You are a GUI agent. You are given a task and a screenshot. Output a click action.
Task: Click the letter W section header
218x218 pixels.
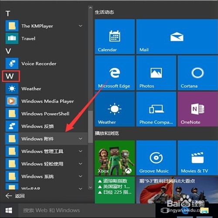(10, 76)
